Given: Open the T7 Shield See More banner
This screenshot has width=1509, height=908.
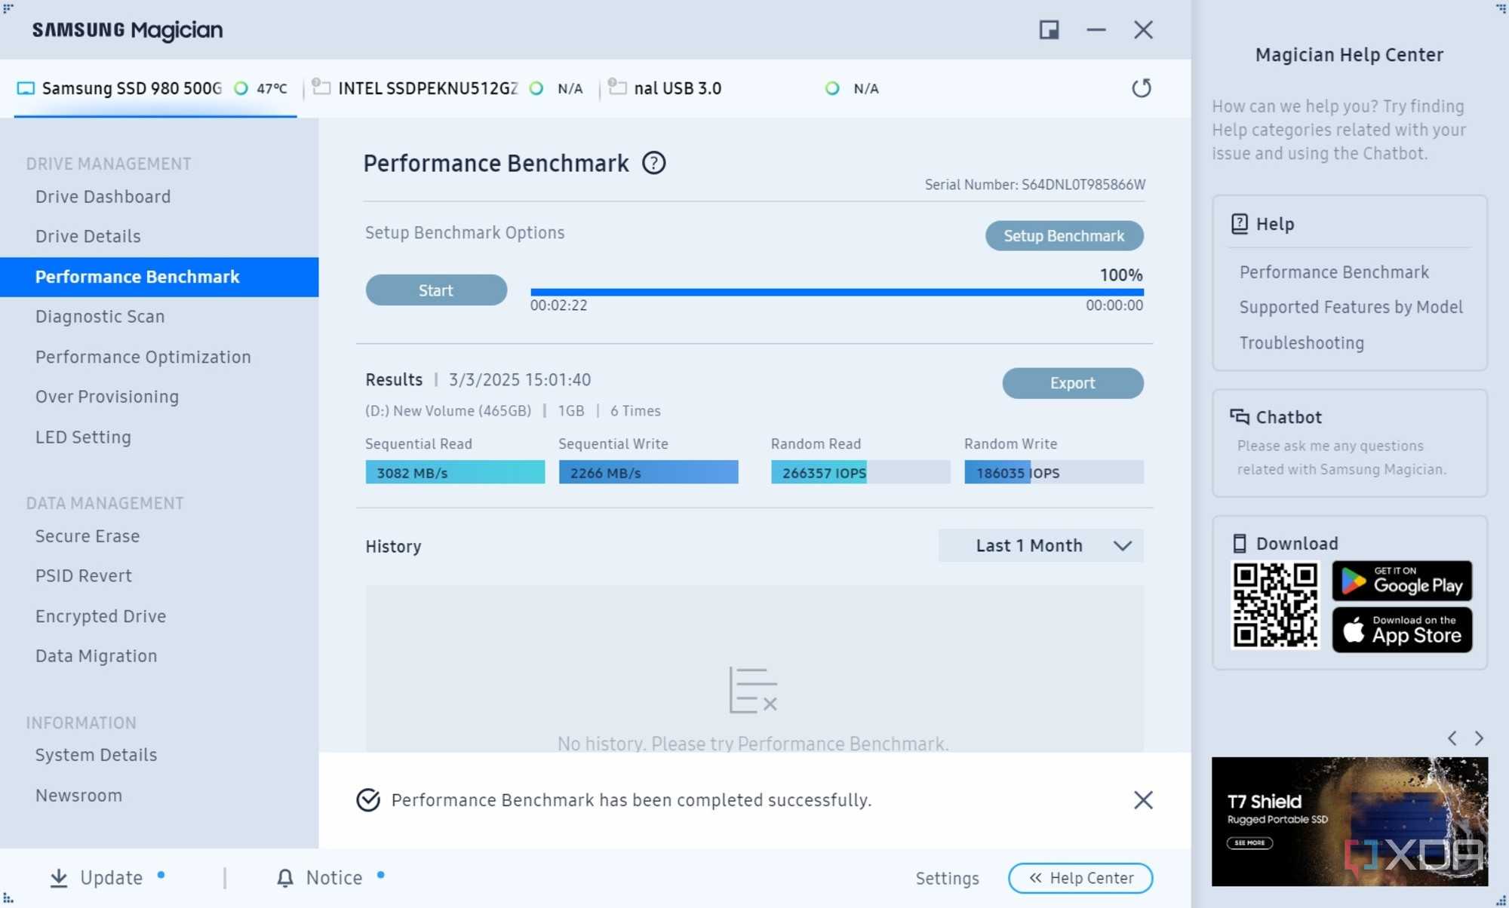Looking at the screenshot, I should pyautogui.click(x=1249, y=842).
